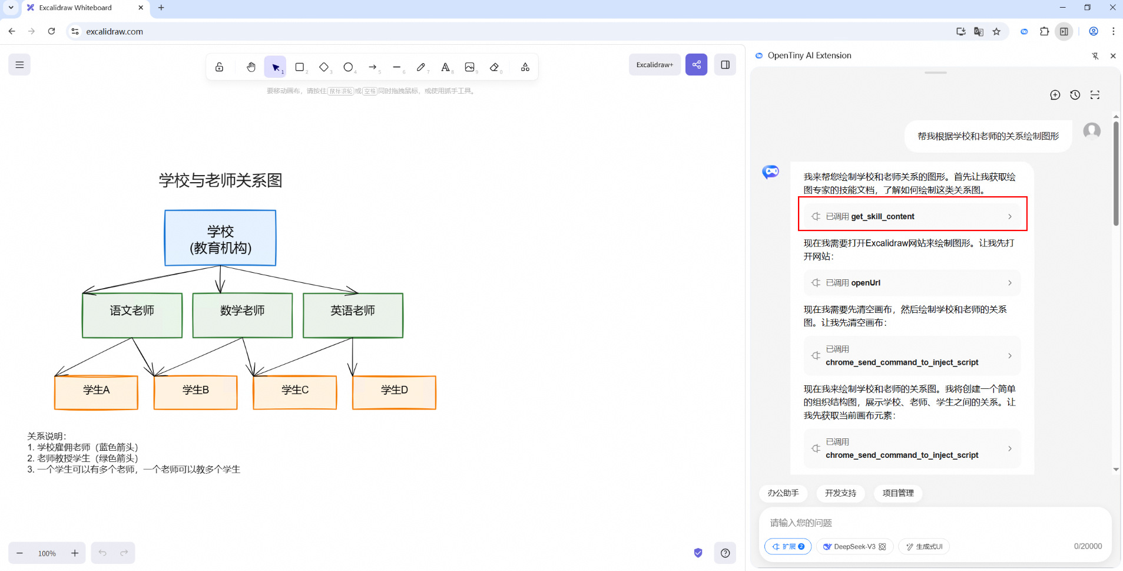1123x571 pixels.
Task: Click the chat scrollbar down arrow
Action: [x=1116, y=470]
